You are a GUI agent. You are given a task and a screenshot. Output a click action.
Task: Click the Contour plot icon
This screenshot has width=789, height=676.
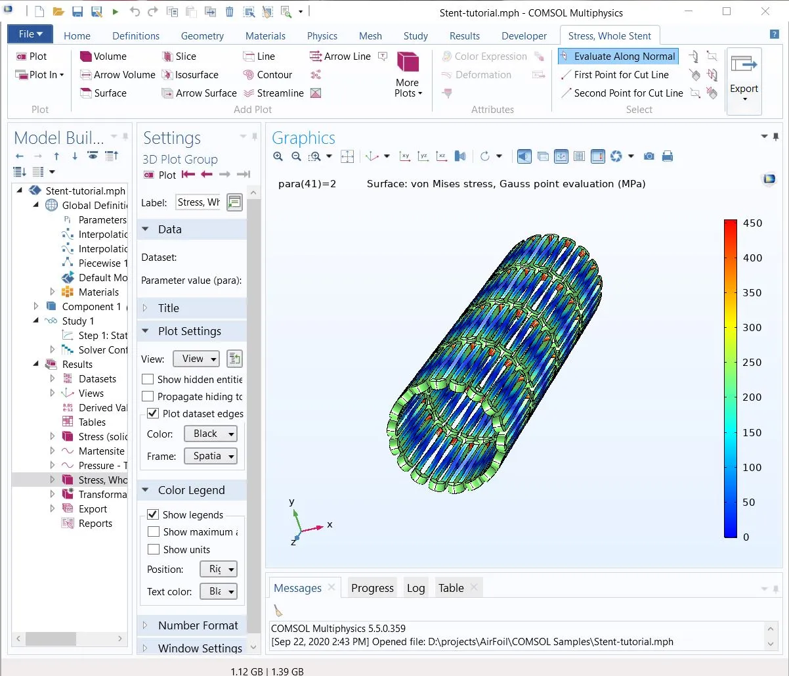click(x=249, y=75)
